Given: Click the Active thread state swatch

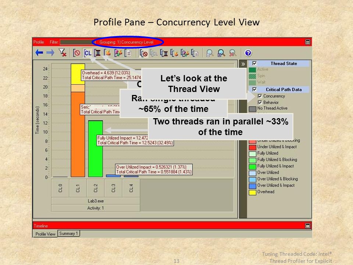Looking at the screenshot, I should (x=252, y=70).
